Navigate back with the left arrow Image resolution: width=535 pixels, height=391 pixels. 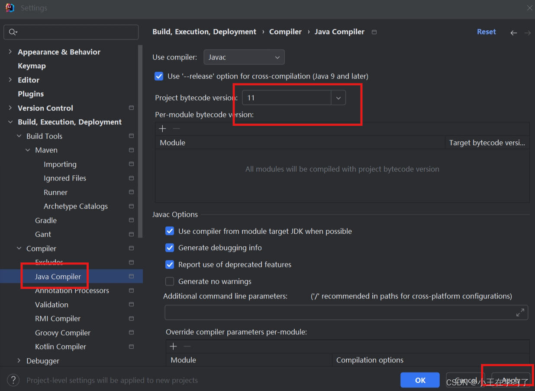pyautogui.click(x=514, y=32)
